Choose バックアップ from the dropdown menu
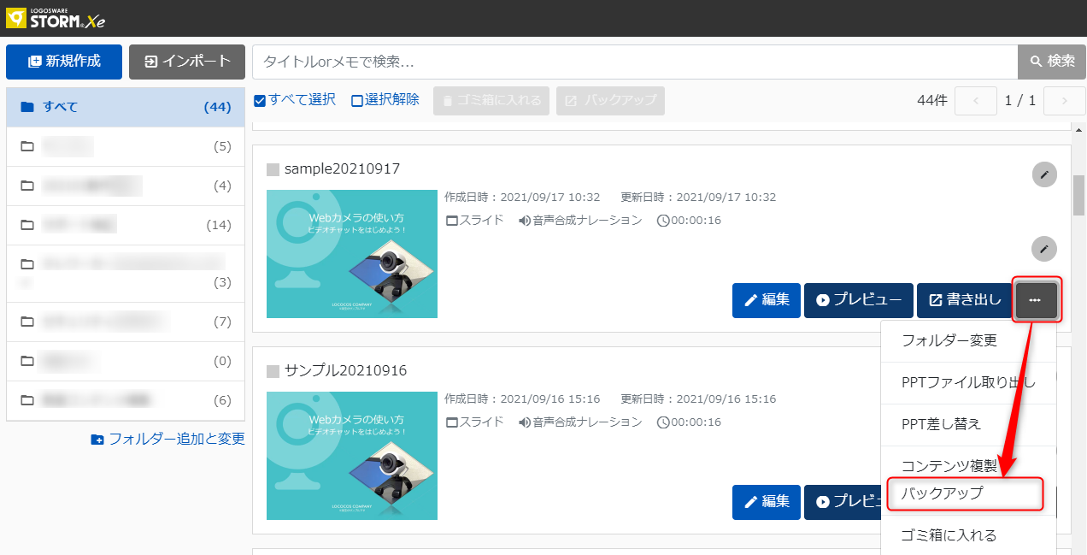The image size is (1087, 555). [x=965, y=493]
